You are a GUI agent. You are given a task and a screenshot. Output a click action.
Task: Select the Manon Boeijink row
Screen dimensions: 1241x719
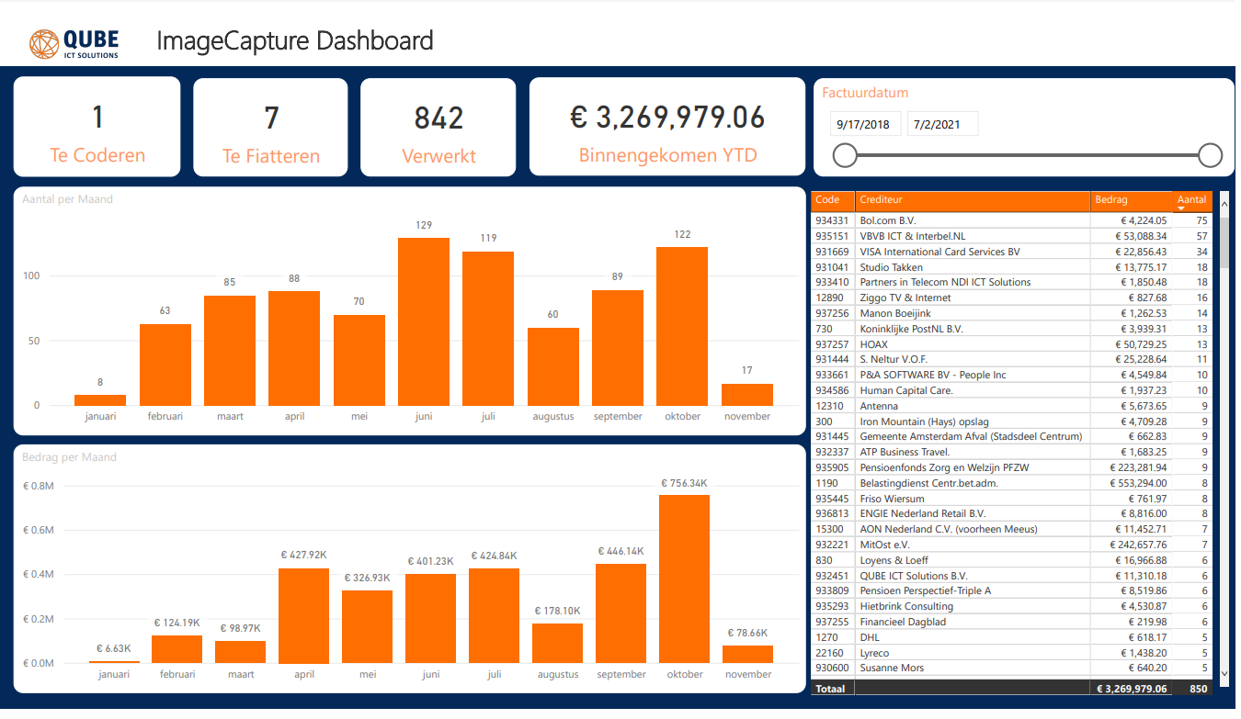pos(1011,313)
